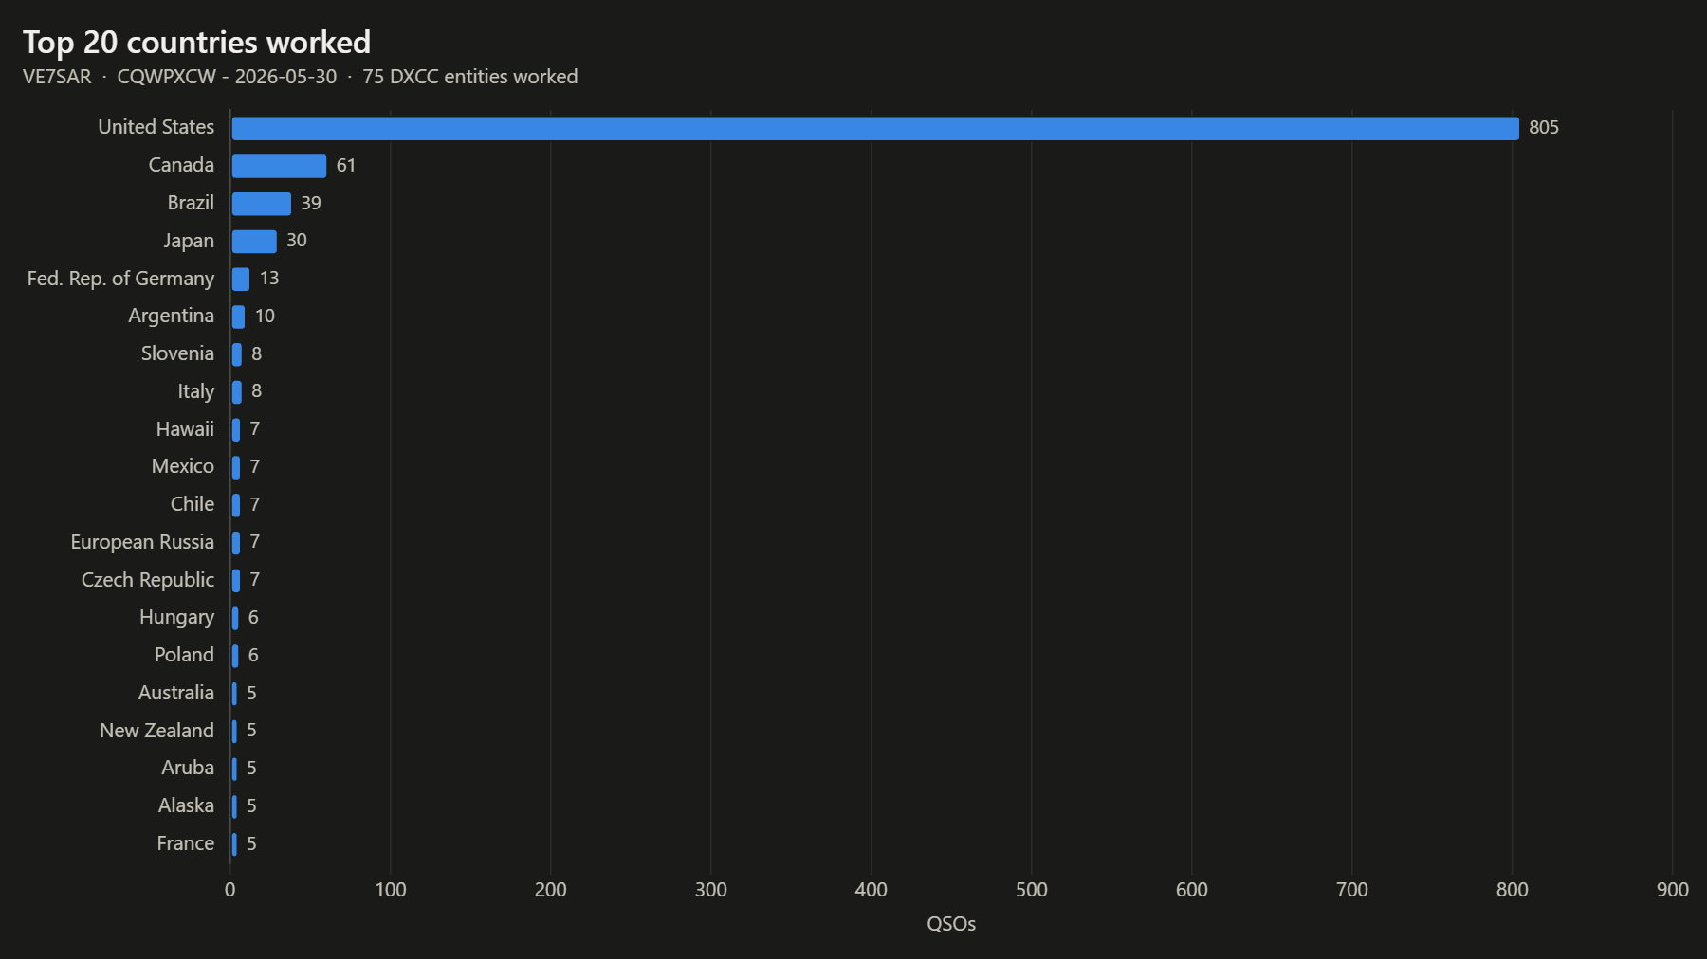The image size is (1707, 959).
Task: Click the 'Mexico' label
Action: 183,466
